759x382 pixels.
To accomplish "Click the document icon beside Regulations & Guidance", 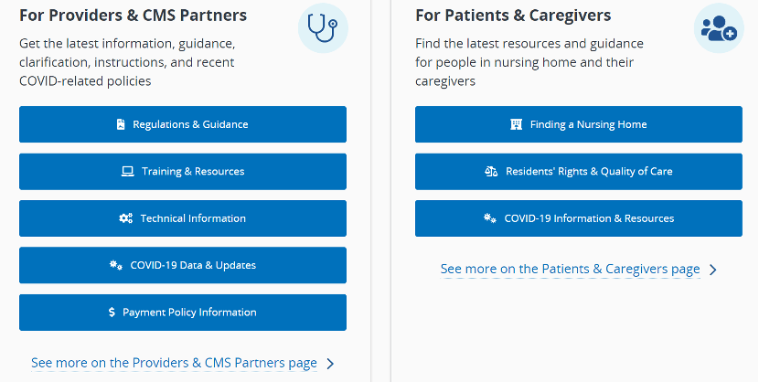I will tap(121, 124).
